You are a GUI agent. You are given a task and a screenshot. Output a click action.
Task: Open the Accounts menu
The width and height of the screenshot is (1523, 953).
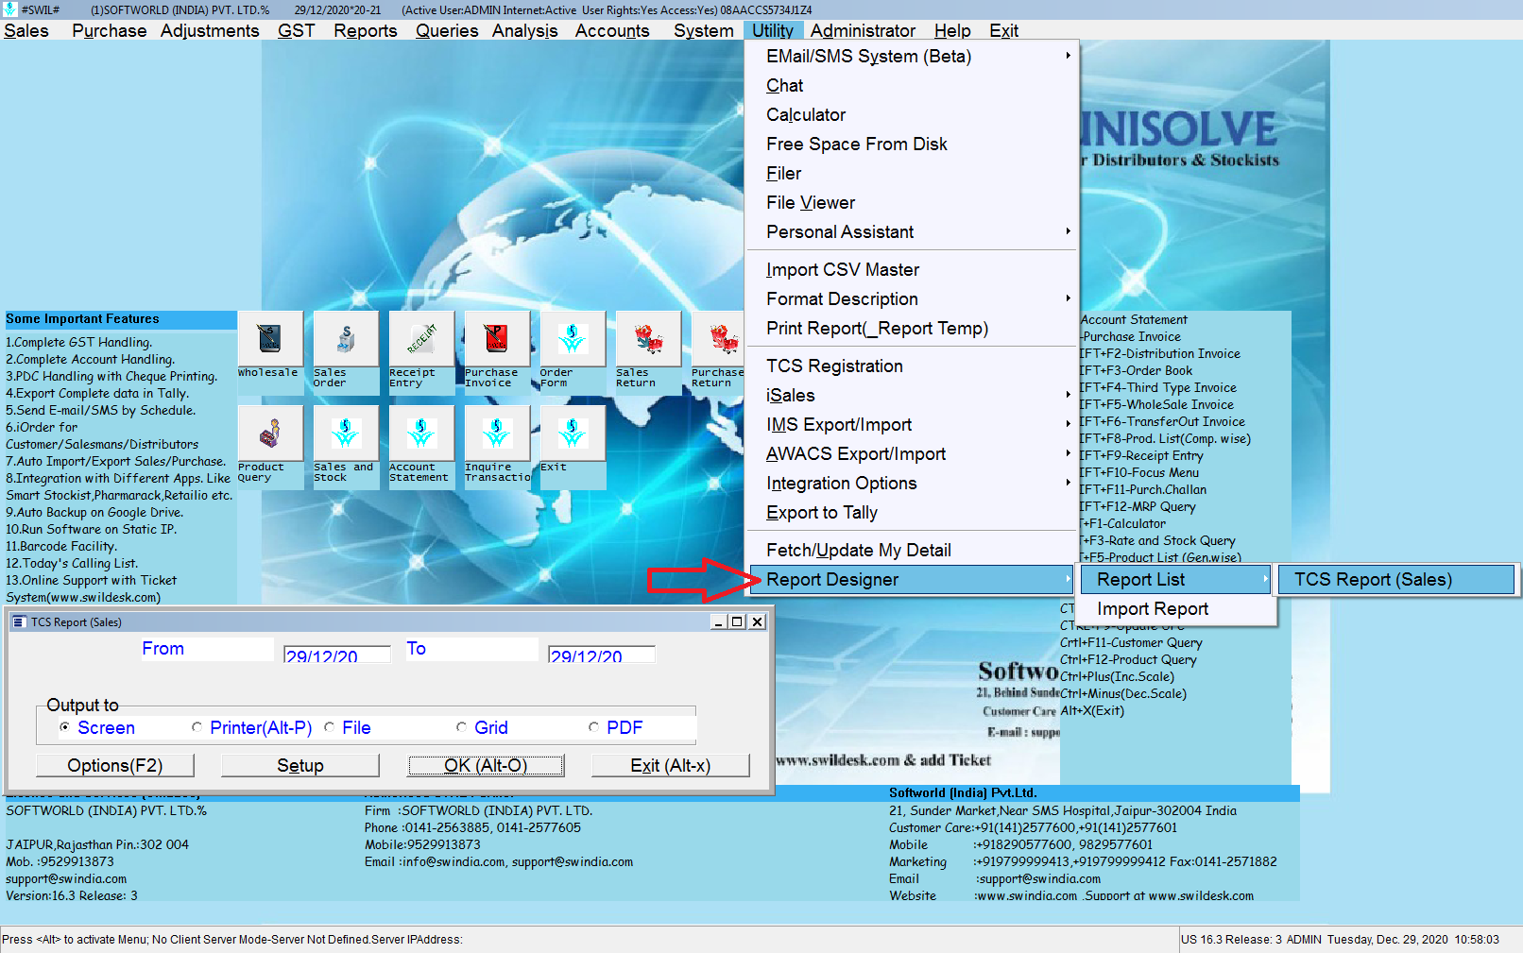[x=612, y=30]
